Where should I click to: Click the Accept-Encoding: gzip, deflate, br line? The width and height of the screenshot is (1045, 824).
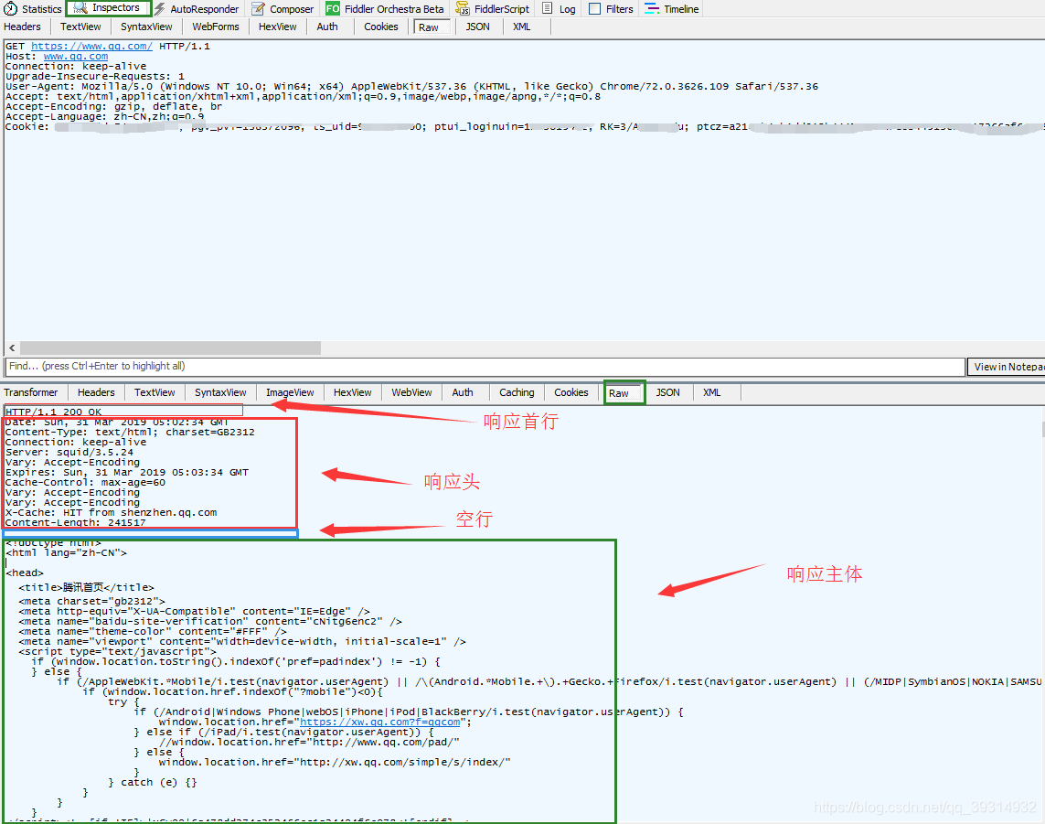114,107
